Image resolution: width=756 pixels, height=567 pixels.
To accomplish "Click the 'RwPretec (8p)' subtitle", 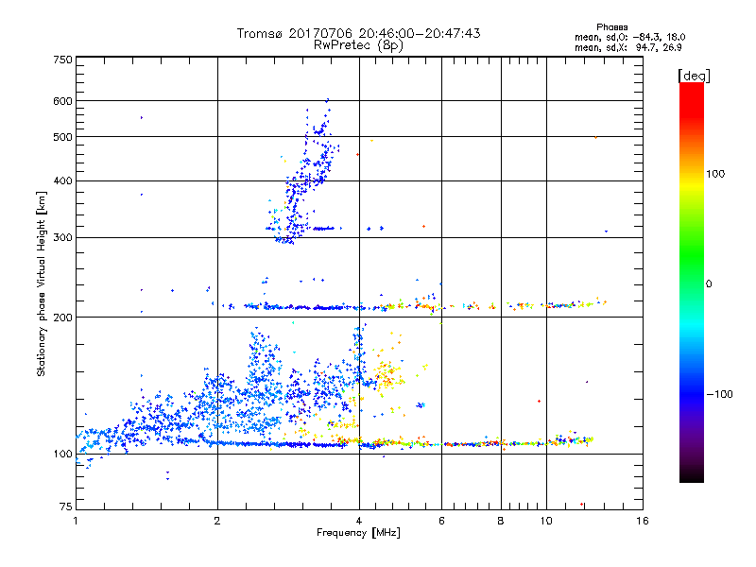I will point(358,45).
